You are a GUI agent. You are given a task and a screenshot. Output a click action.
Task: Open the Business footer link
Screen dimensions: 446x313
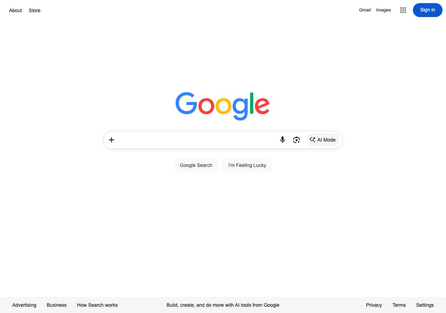tap(56, 305)
